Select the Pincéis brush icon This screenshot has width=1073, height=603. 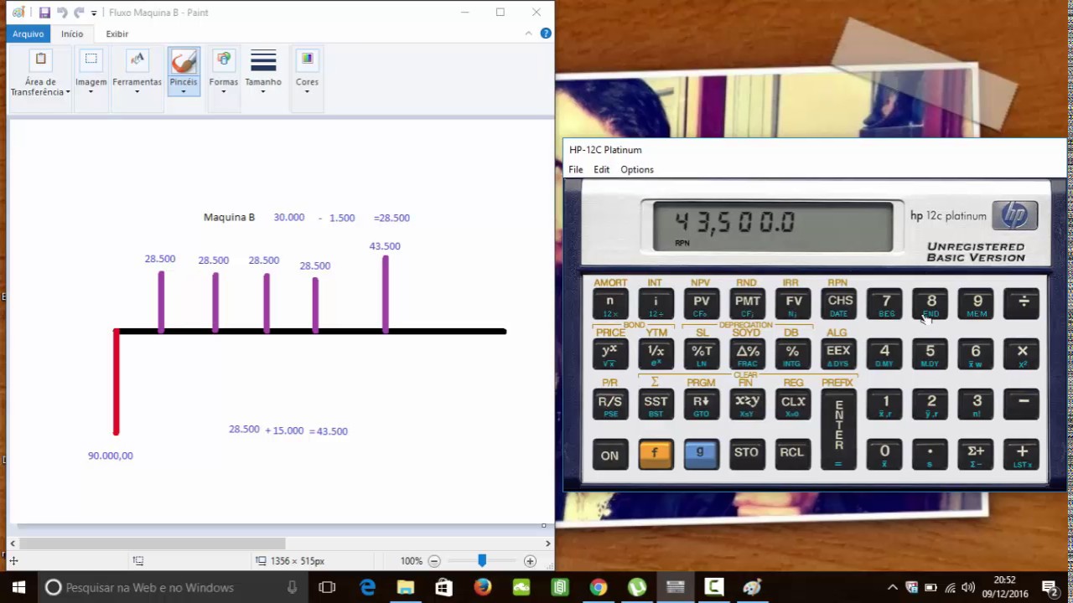pos(184,61)
